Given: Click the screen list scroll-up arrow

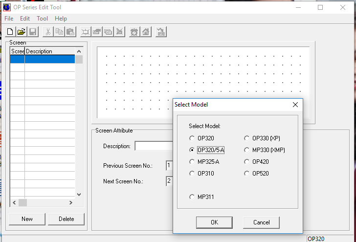Looking at the screenshot, I should pyautogui.click(x=79, y=51).
